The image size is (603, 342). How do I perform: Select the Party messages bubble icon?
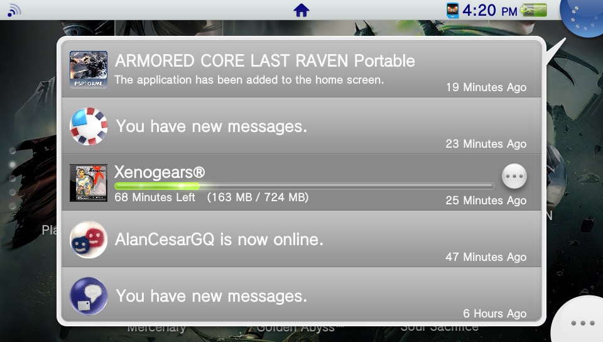click(x=89, y=296)
